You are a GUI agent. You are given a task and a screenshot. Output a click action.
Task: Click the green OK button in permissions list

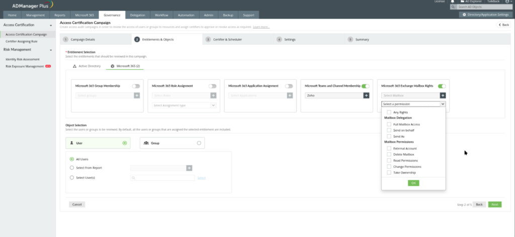[413, 183]
